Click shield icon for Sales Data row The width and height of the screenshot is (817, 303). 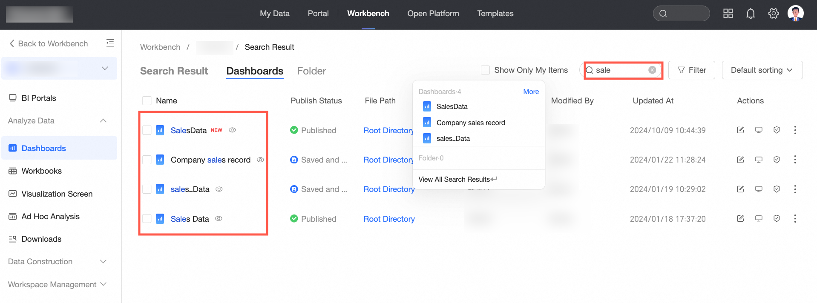pos(777,218)
